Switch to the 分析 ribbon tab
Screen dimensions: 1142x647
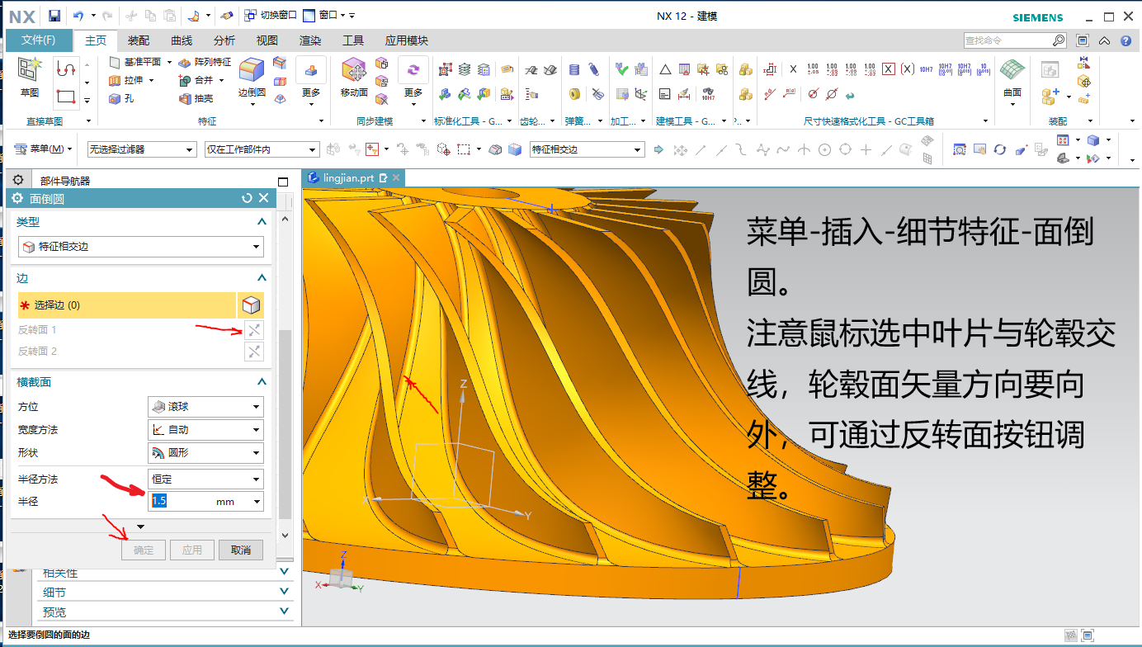click(224, 40)
